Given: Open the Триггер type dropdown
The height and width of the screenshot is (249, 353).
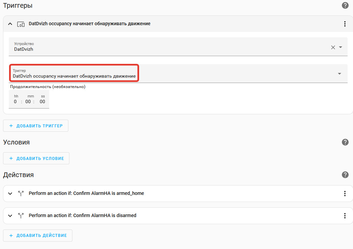Looking at the screenshot, I should point(339,74).
